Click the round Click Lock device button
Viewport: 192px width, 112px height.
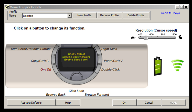tap(77, 77)
